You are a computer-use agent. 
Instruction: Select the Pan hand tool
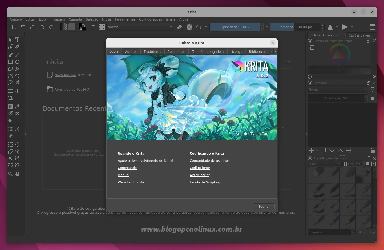[17, 174]
